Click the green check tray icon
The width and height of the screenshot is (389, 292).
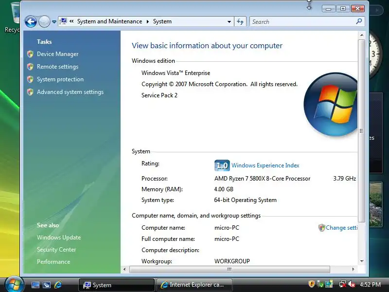pos(320,284)
